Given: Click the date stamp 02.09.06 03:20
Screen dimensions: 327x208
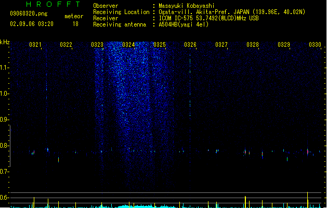Looking at the screenshot, I should click(32, 24).
